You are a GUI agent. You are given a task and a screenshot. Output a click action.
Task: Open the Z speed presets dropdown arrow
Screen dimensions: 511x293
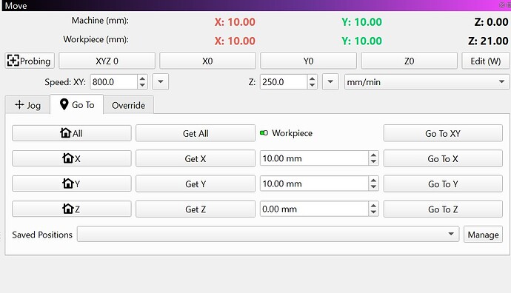[330, 81]
